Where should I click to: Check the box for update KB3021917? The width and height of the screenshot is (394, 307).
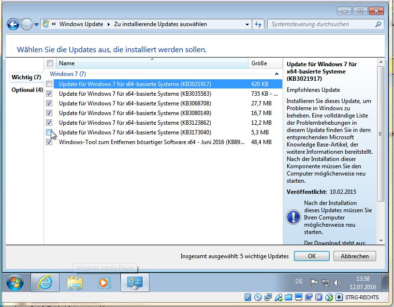click(49, 84)
